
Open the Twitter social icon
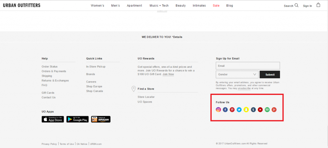pos(239,110)
